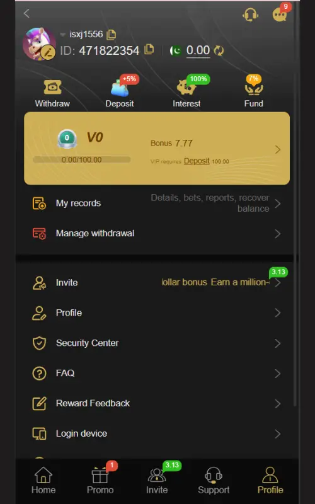Expand Profile list row chevron
This screenshot has height=504, width=315.
tap(278, 313)
